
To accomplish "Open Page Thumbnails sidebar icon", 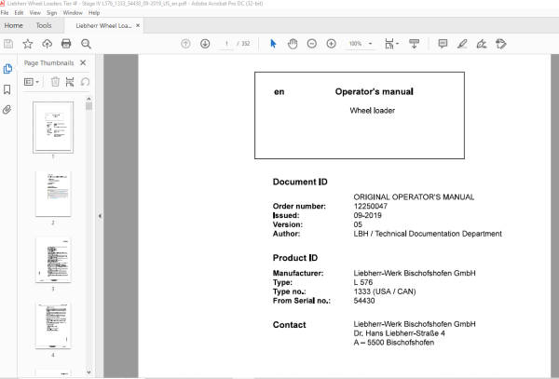I will 7,69.
